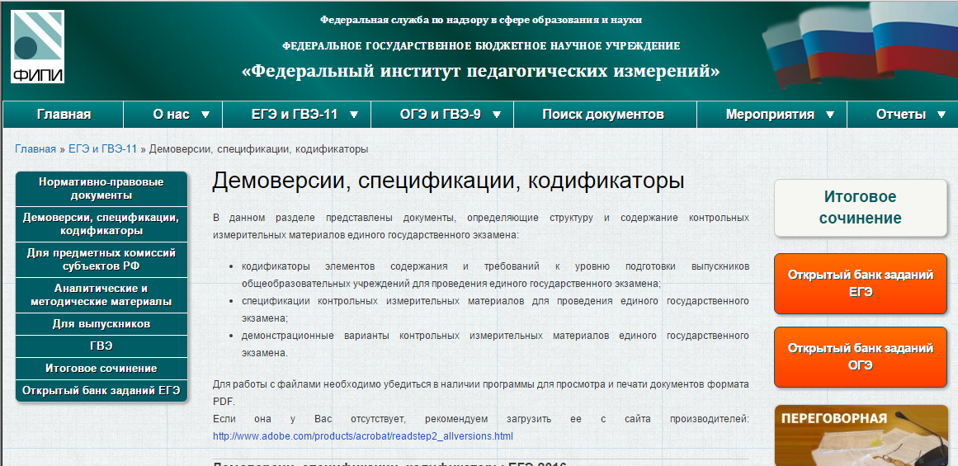Image resolution: width=958 pixels, height=466 pixels.
Task: Open the ОГЭ и ГВЭ-9 menu
Action: click(441, 115)
